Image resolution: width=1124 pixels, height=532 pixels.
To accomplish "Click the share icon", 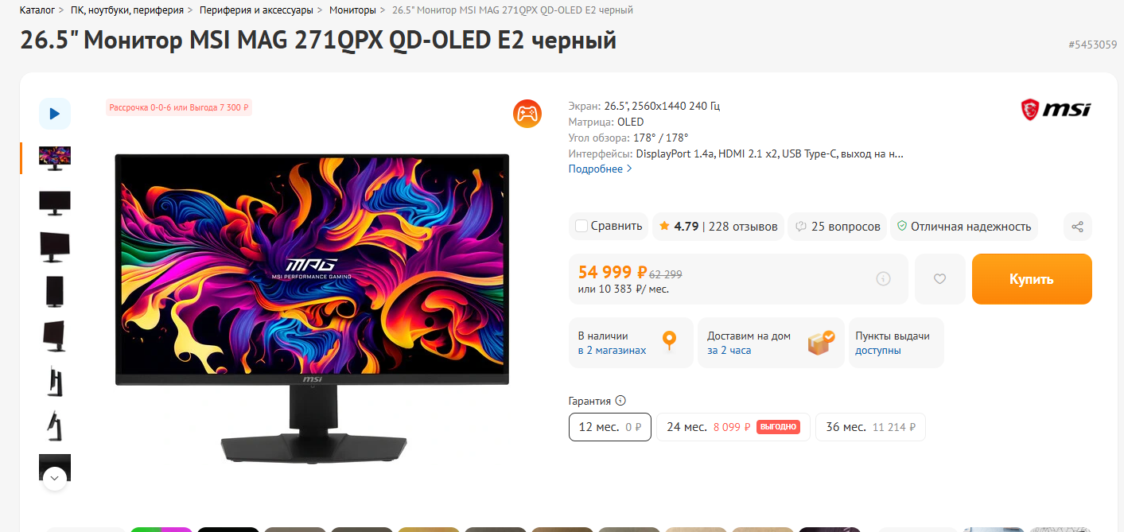I will click(1077, 227).
